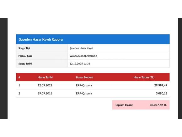Viewport: 182px width, 137px height.
Task: Click the query date 12.12.2025 11:36
Action: (x=80, y=64)
